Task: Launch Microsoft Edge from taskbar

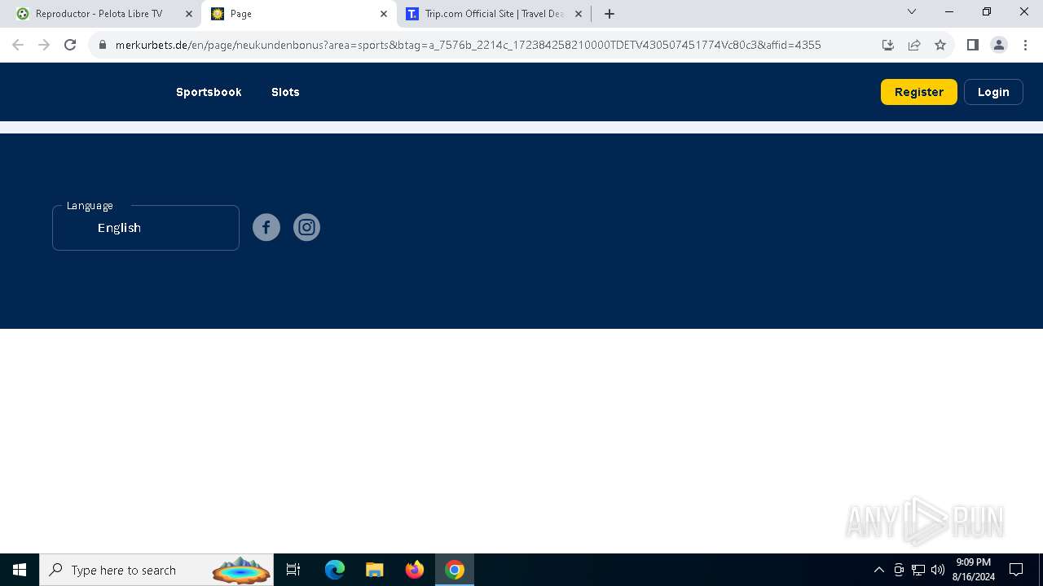Action: tap(335, 570)
